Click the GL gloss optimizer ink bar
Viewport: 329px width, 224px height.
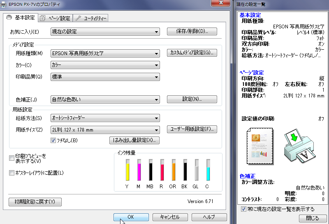[197, 170]
